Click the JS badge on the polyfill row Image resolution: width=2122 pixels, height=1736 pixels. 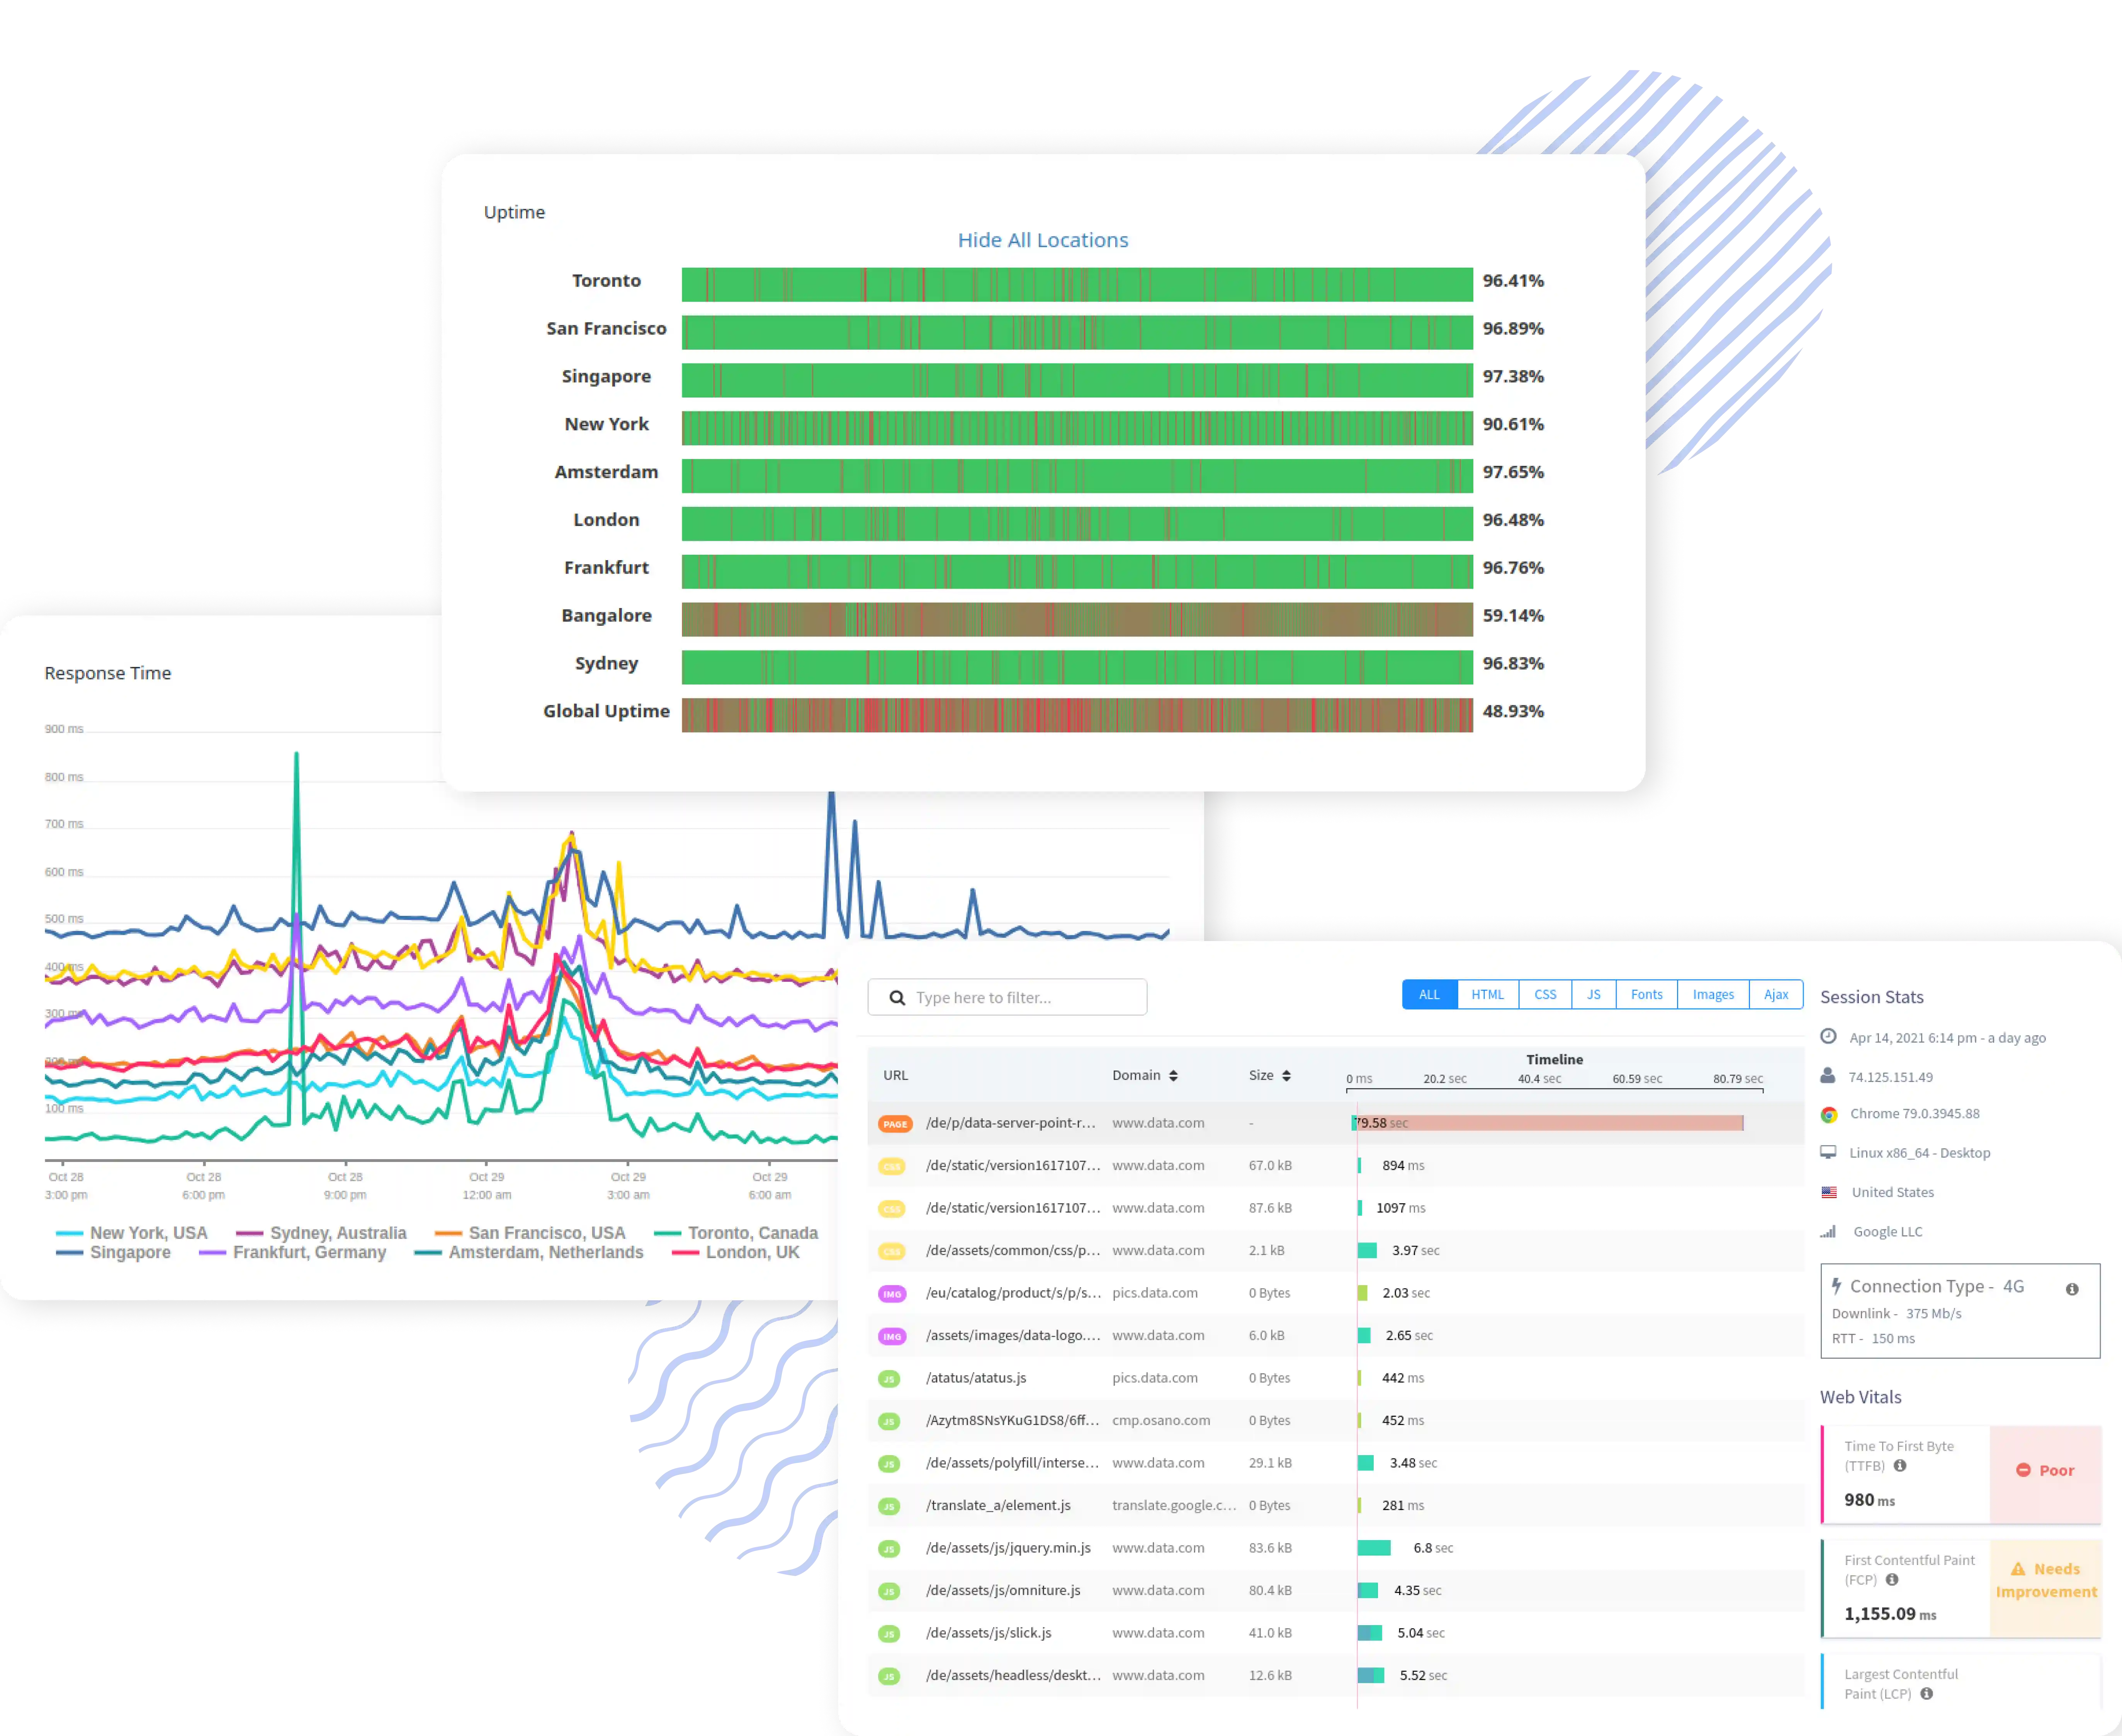[x=888, y=1464]
